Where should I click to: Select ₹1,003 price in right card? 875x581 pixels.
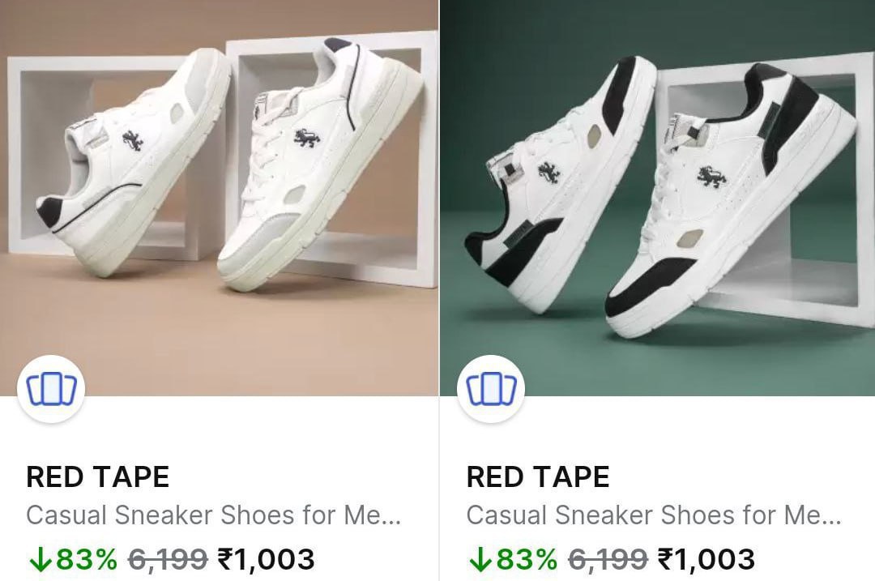point(706,558)
